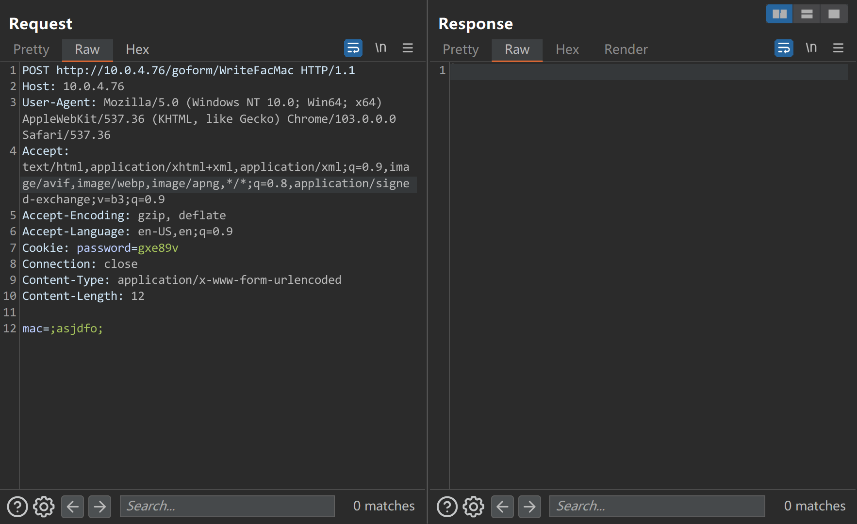857x524 pixels.
Task: Show non-printable characters in Response panel
Action: pyautogui.click(x=811, y=48)
